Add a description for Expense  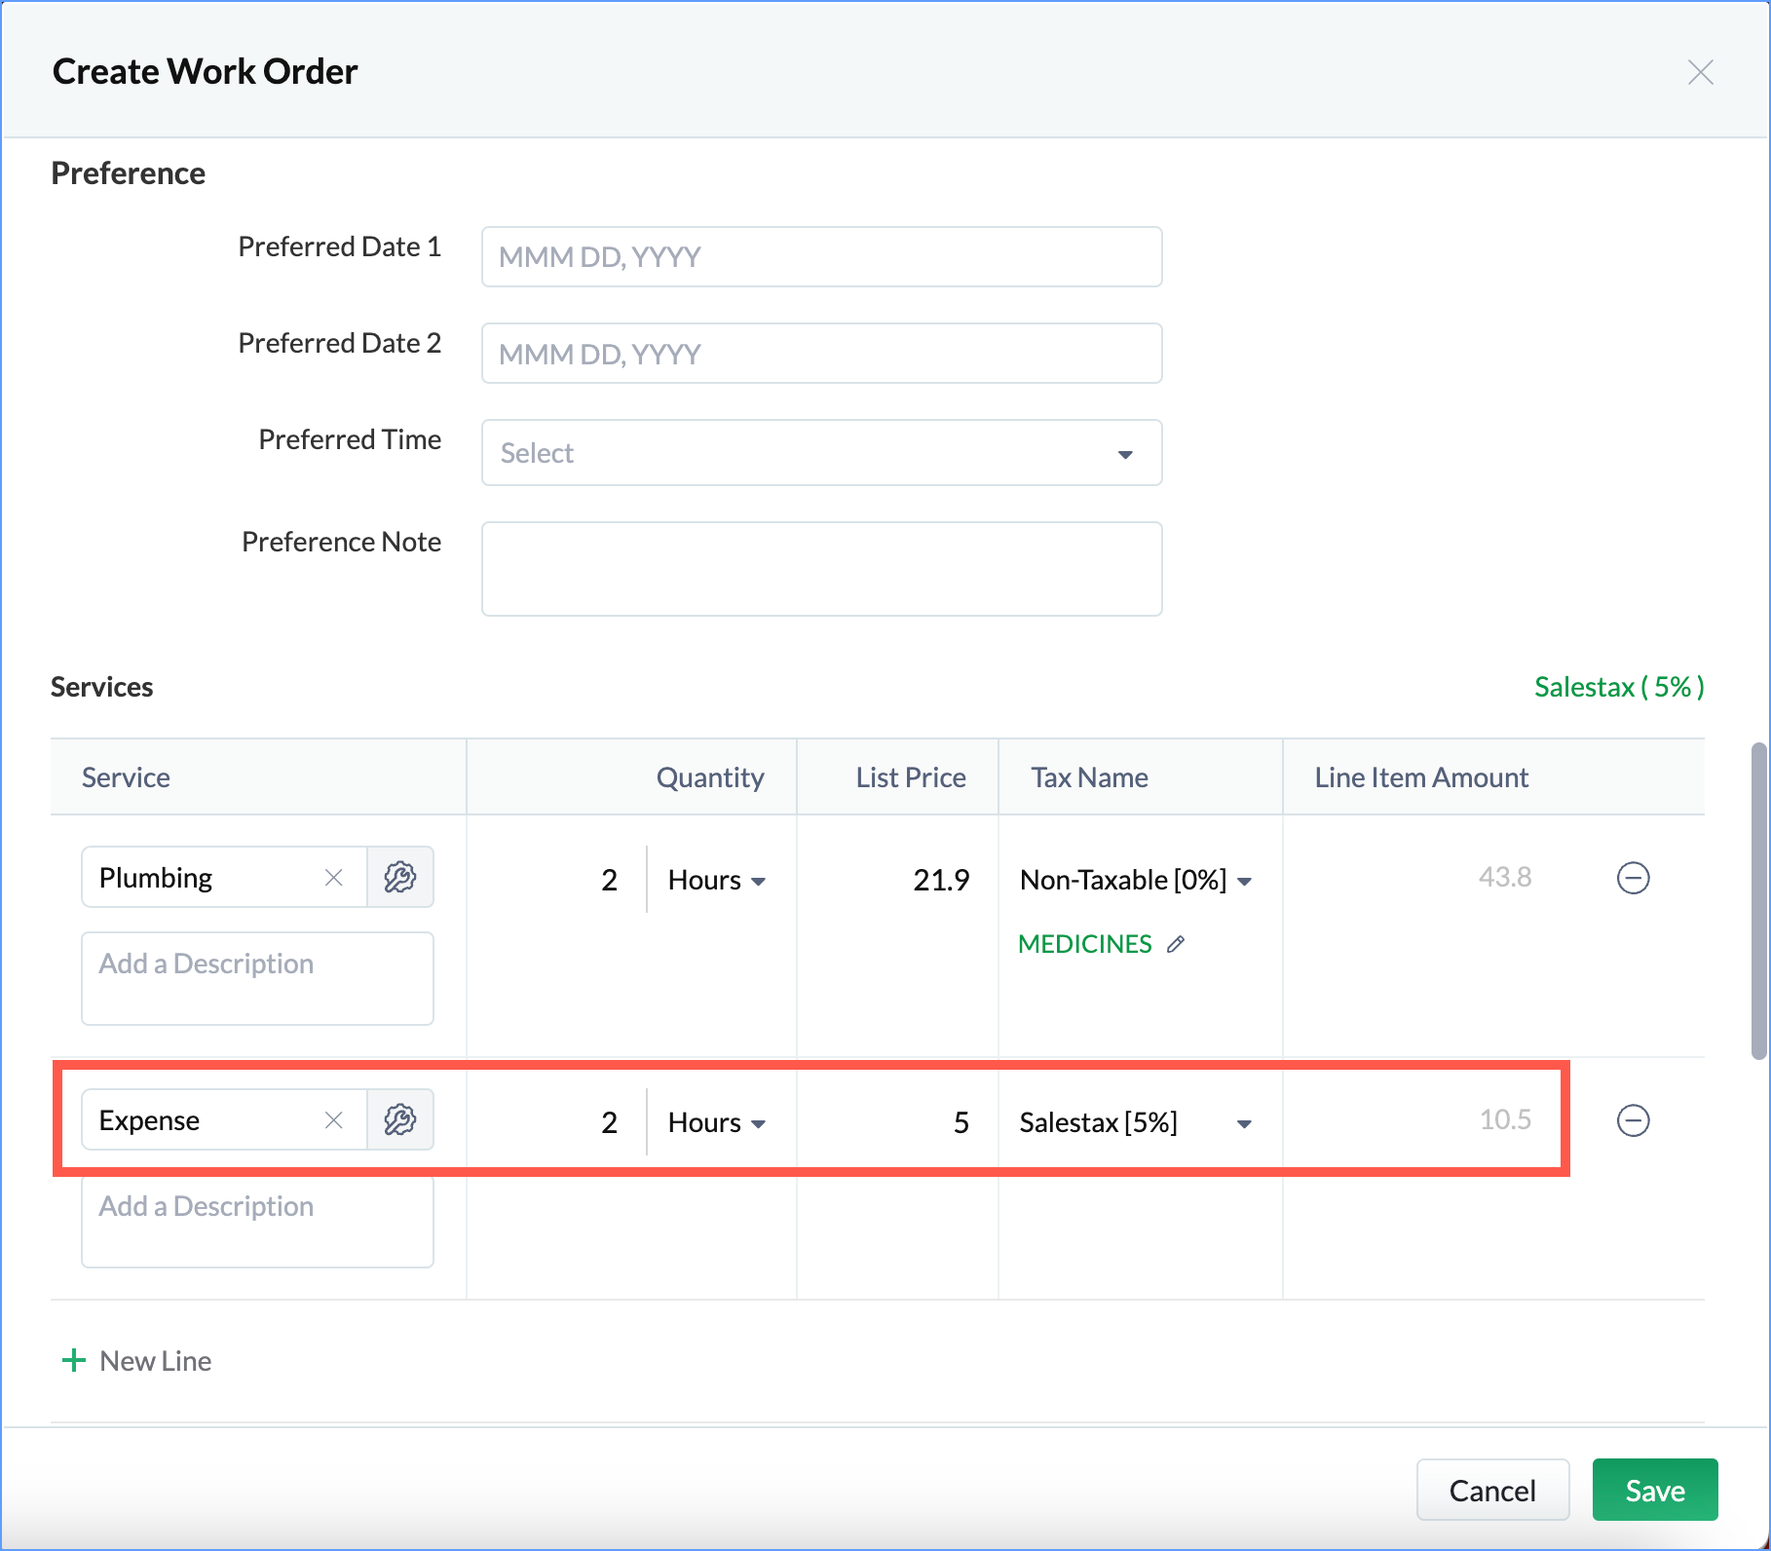[257, 1221]
